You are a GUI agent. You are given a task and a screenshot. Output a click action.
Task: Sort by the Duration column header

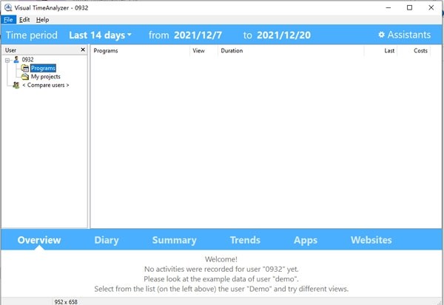pos(291,51)
